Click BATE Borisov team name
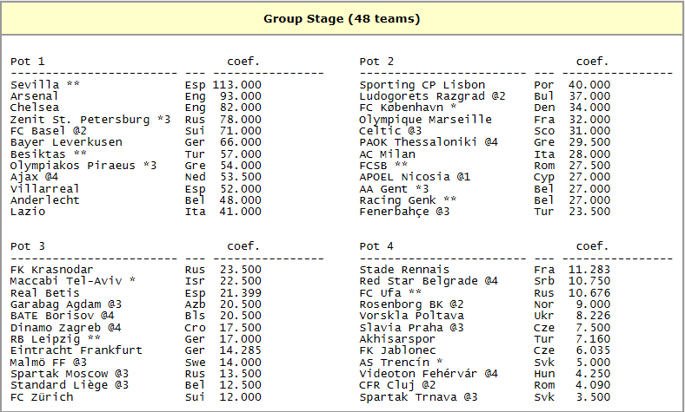The width and height of the screenshot is (685, 412). (x=52, y=315)
